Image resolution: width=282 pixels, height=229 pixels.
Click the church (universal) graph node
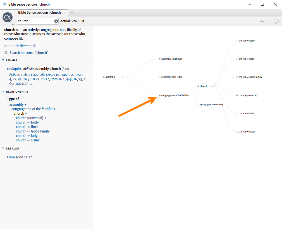click(248, 95)
